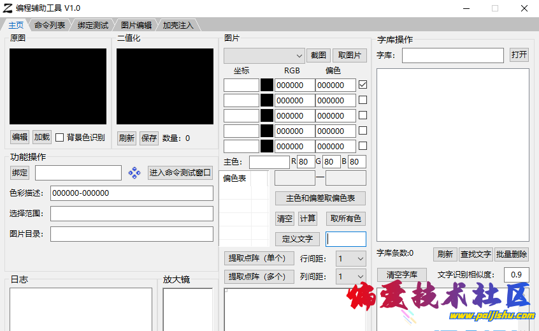Select the 加壳注入 tab
Viewport: 539px width, 331px height.
point(178,26)
